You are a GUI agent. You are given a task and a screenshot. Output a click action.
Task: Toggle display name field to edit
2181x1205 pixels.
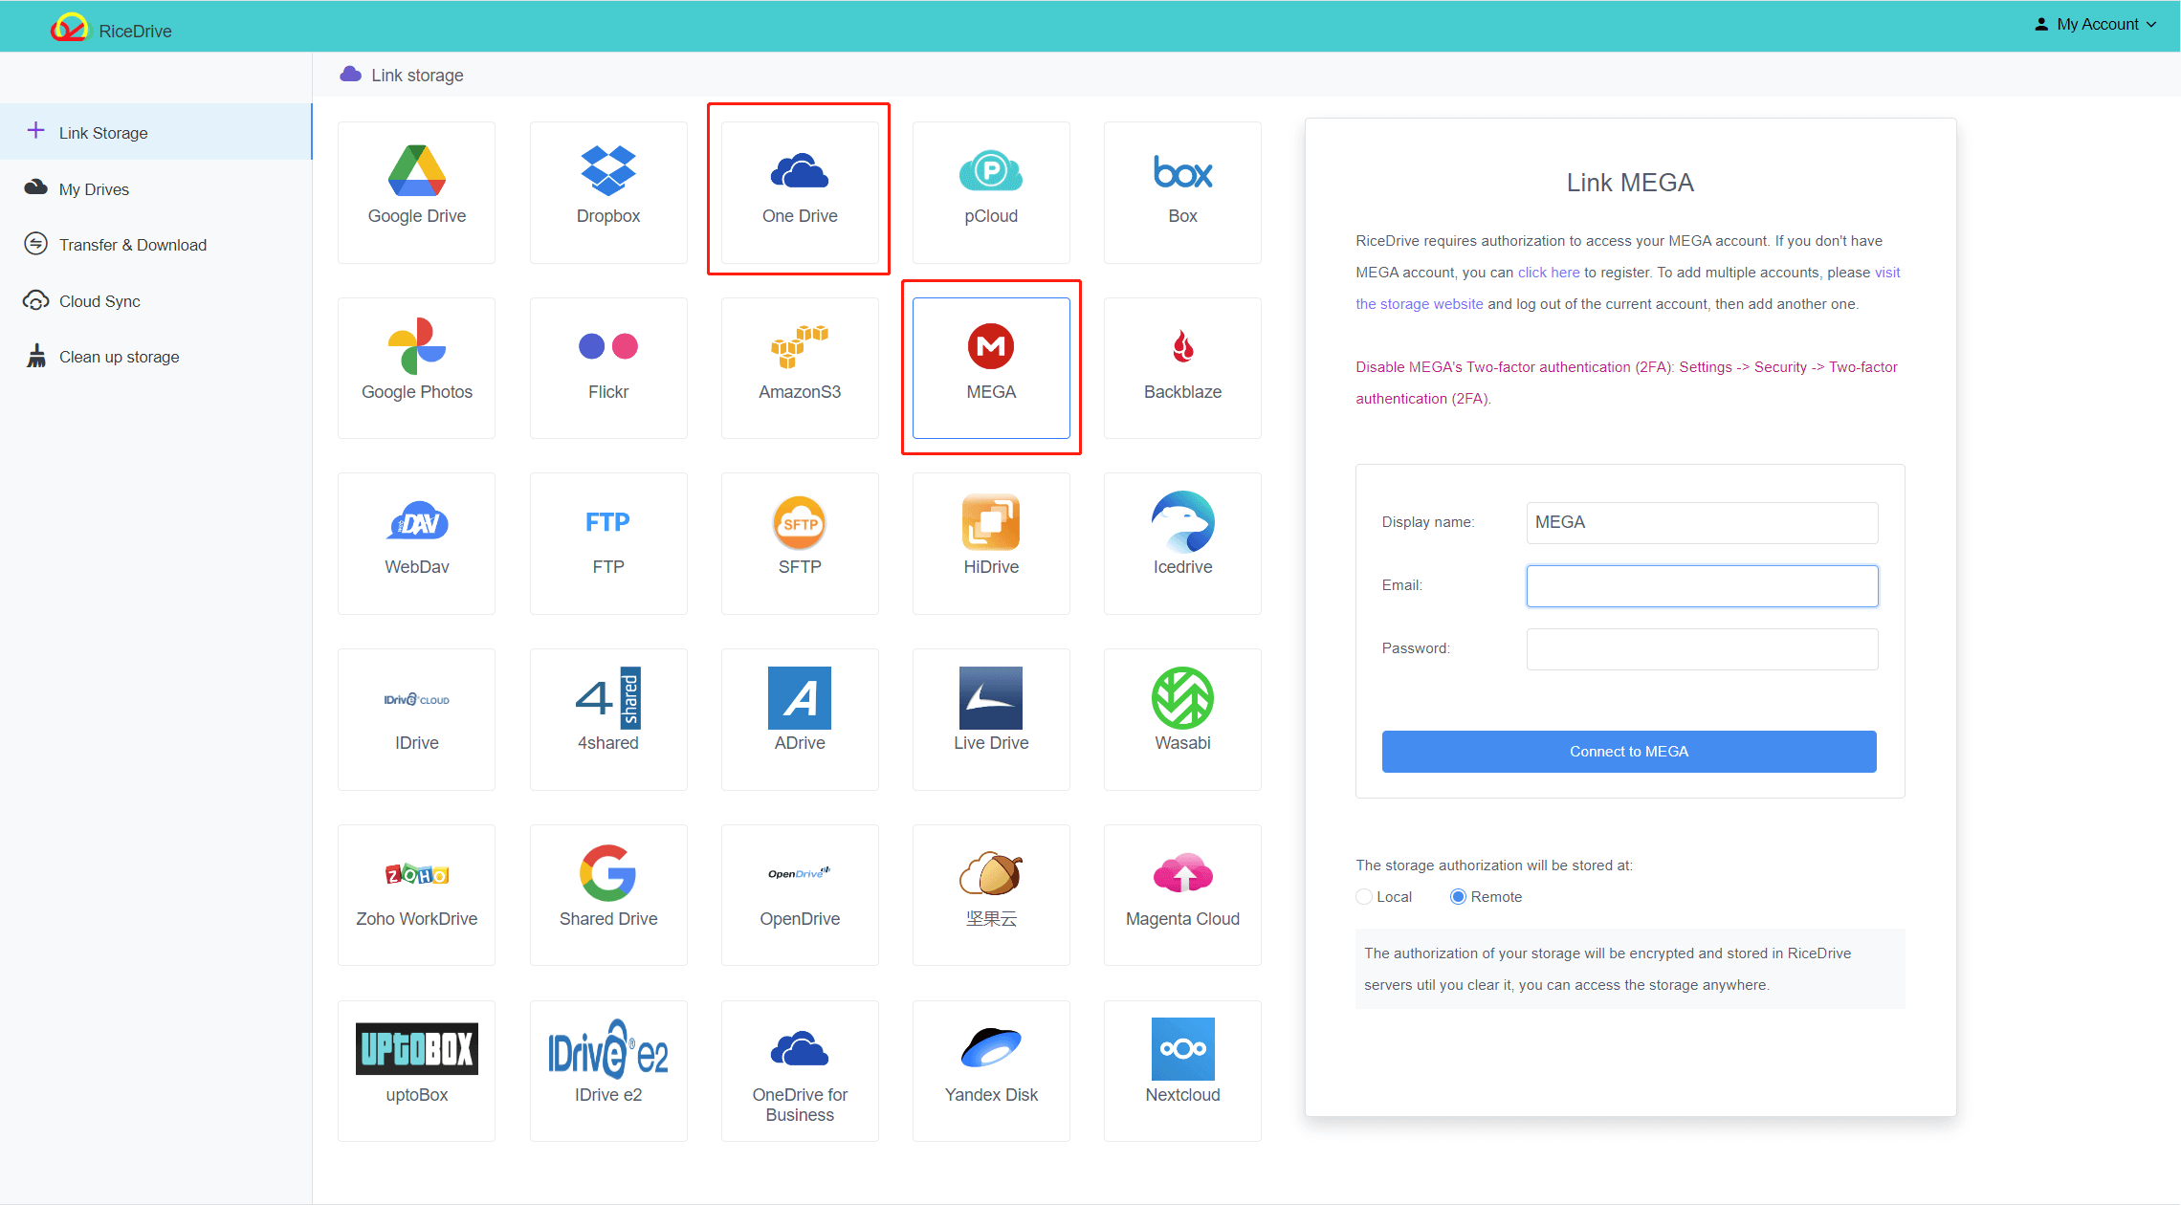1702,521
